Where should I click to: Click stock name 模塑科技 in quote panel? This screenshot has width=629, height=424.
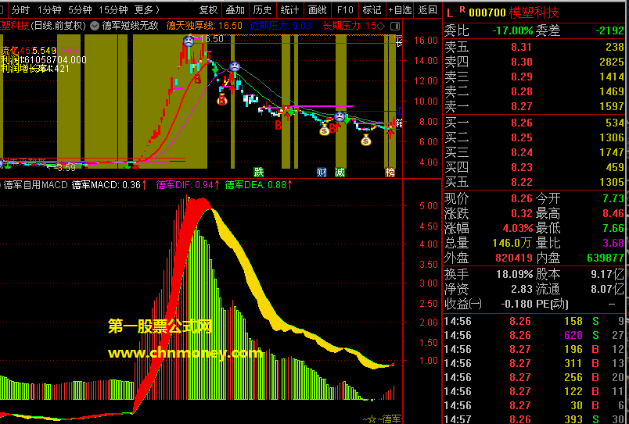534,12
